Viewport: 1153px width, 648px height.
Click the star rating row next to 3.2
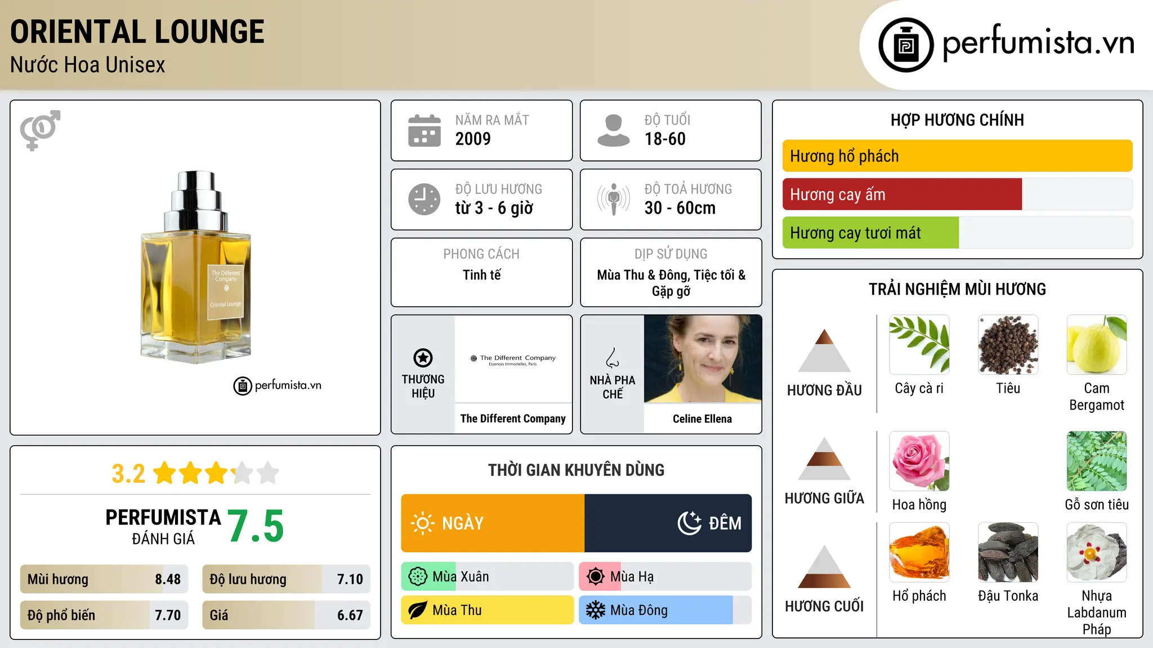(x=216, y=473)
